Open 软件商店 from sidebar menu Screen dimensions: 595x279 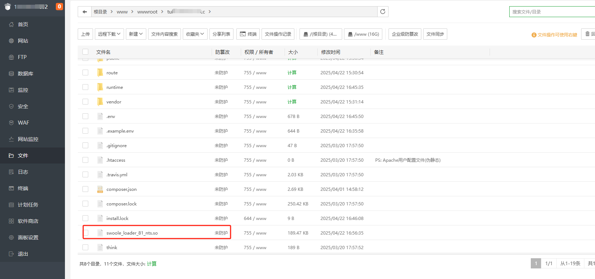point(28,221)
